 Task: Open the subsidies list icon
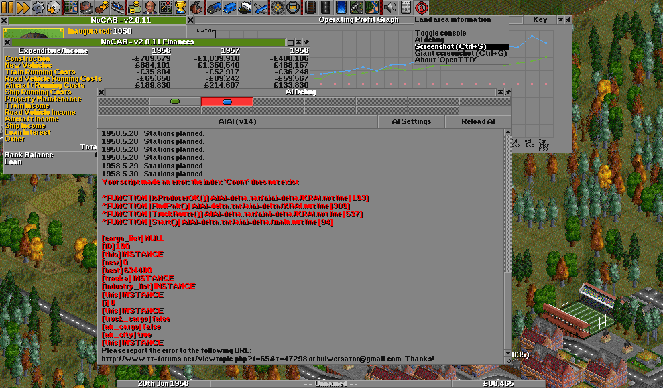coord(102,7)
